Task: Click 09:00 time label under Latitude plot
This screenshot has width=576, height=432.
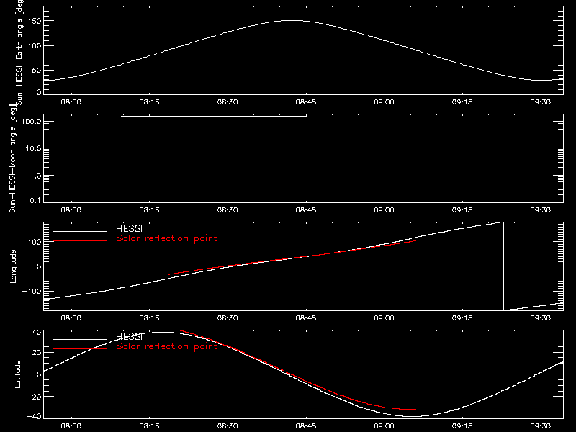Action: [384, 426]
